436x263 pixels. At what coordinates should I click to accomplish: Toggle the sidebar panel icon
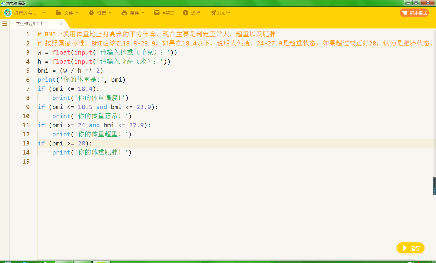[5, 24]
